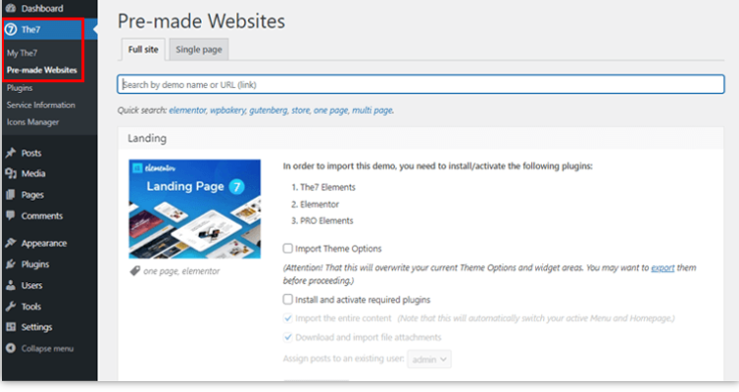Click 'PRO Elements' plugin list entry
The height and width of the screenshot is (392, 739).
pos(326,221)
